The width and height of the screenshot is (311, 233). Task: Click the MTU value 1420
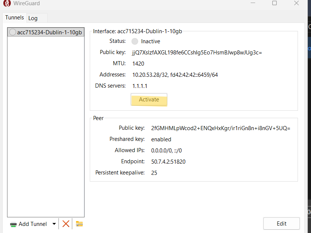pyautogui.click(x=138, y=64)
